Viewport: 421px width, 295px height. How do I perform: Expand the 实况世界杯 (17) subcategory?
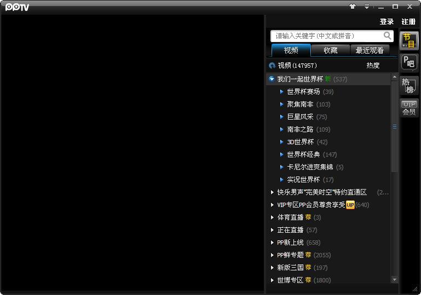point(281,180)
